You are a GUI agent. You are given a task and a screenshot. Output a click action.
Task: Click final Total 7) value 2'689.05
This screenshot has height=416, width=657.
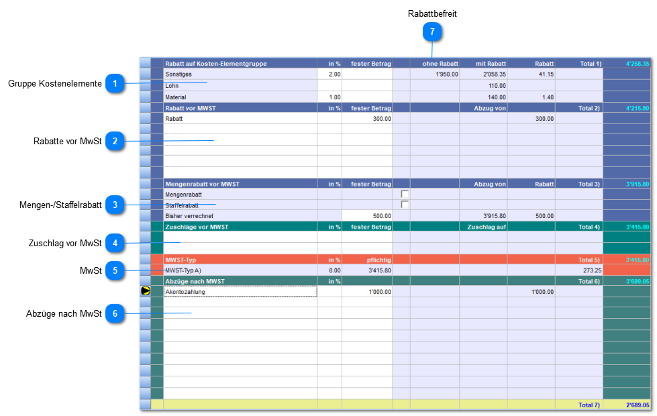pos(638,405)
